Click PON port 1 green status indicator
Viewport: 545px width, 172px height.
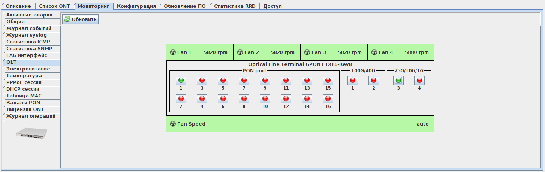(181, 80)
